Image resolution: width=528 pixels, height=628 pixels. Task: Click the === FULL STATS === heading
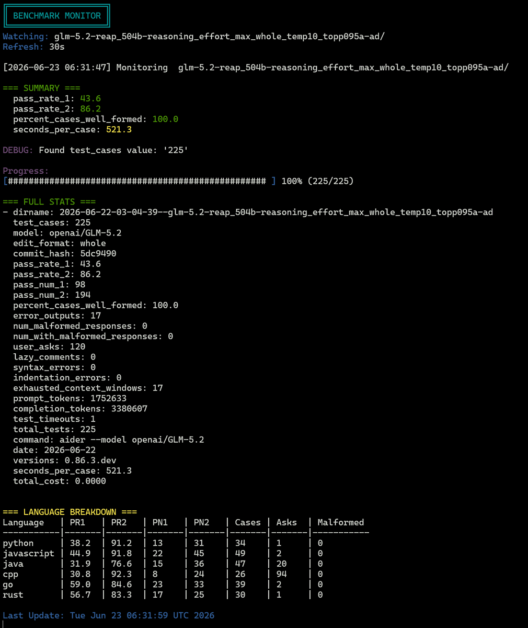(49, 202)
